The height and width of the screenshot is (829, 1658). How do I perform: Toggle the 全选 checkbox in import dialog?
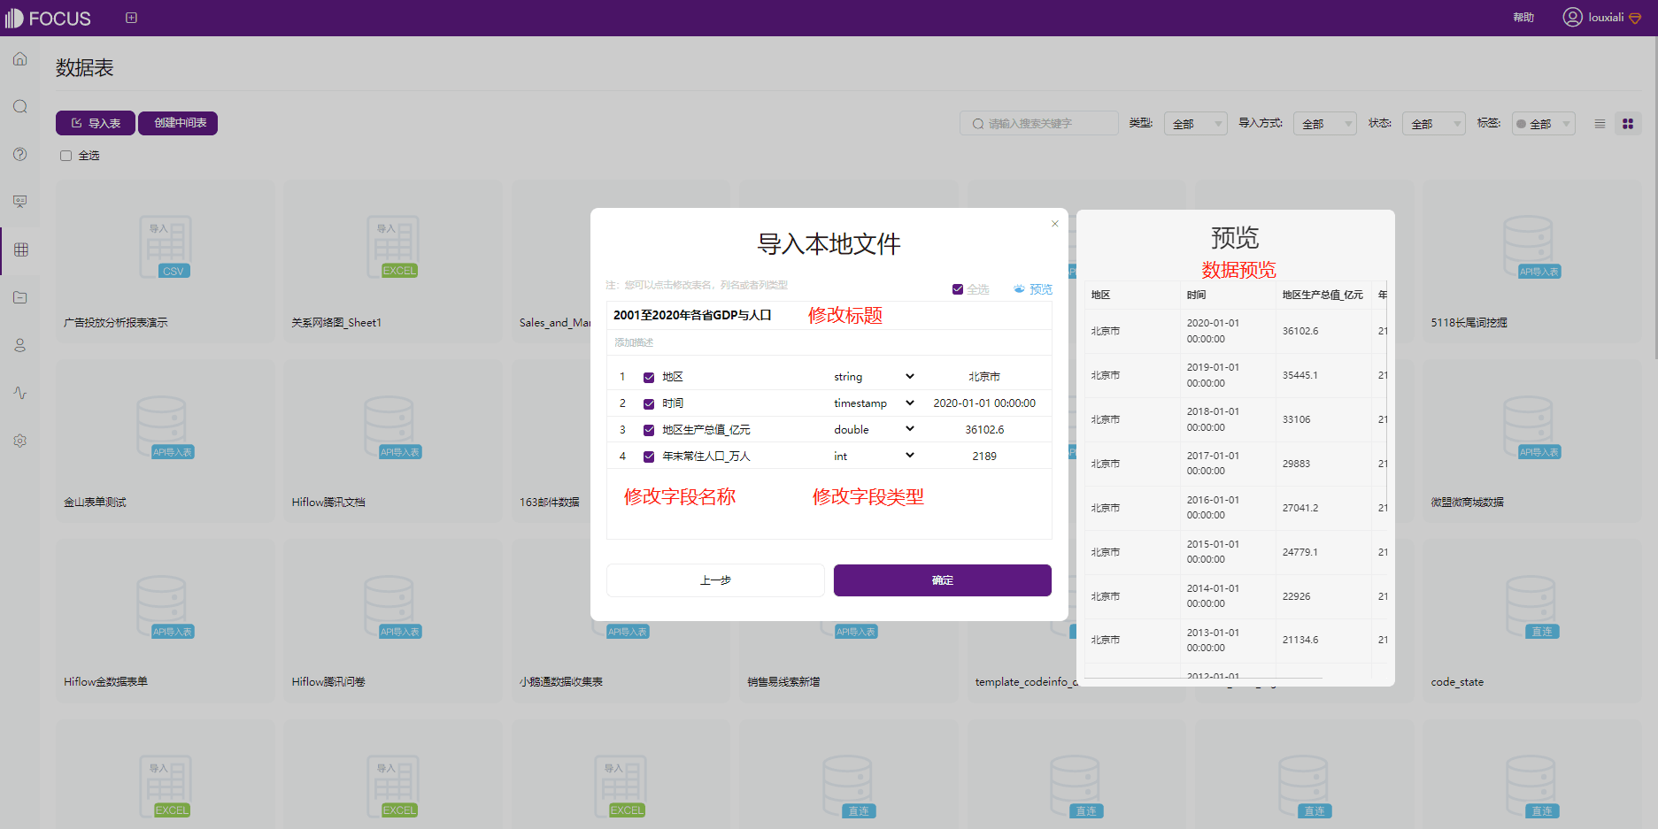point(958,289)
